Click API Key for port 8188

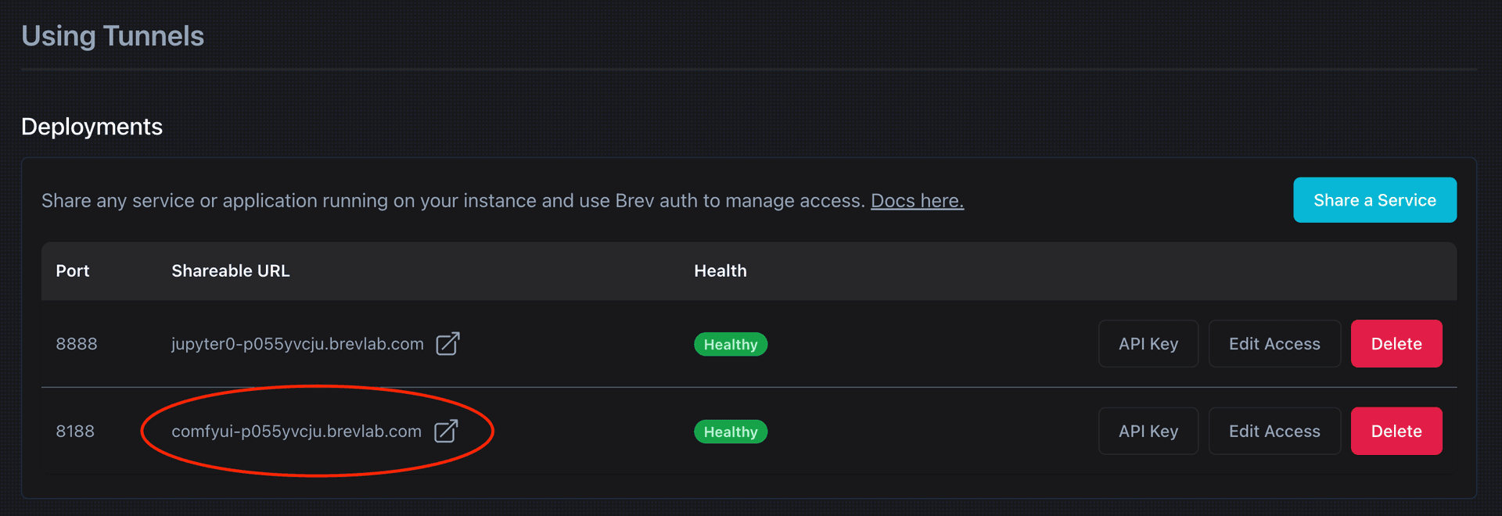(1148, 432)
